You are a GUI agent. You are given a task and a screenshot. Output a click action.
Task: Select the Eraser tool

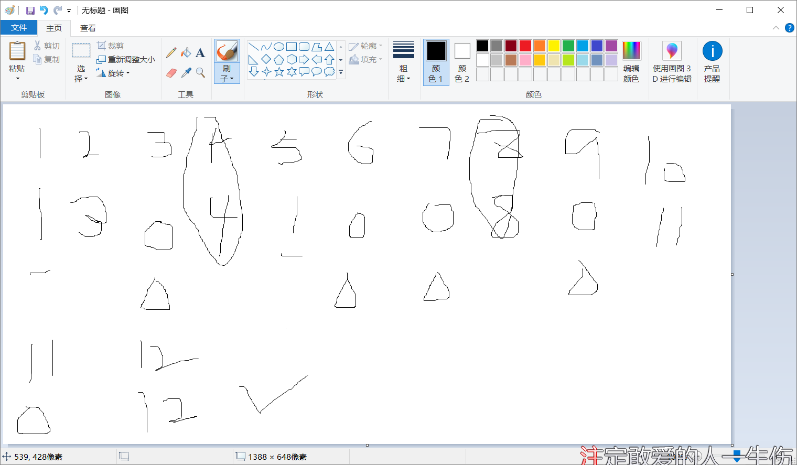[170, 73]
